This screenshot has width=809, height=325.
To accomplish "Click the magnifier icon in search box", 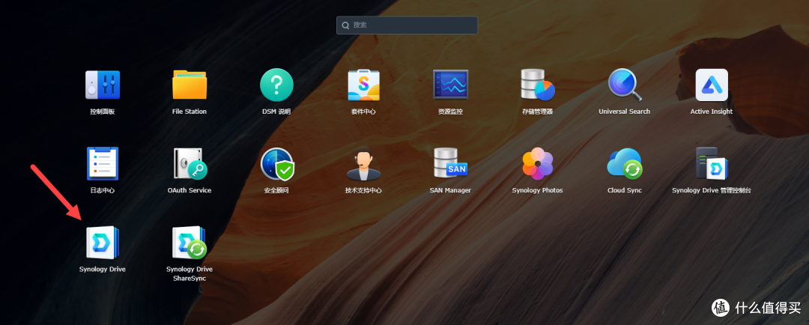I will coord(345,25).
